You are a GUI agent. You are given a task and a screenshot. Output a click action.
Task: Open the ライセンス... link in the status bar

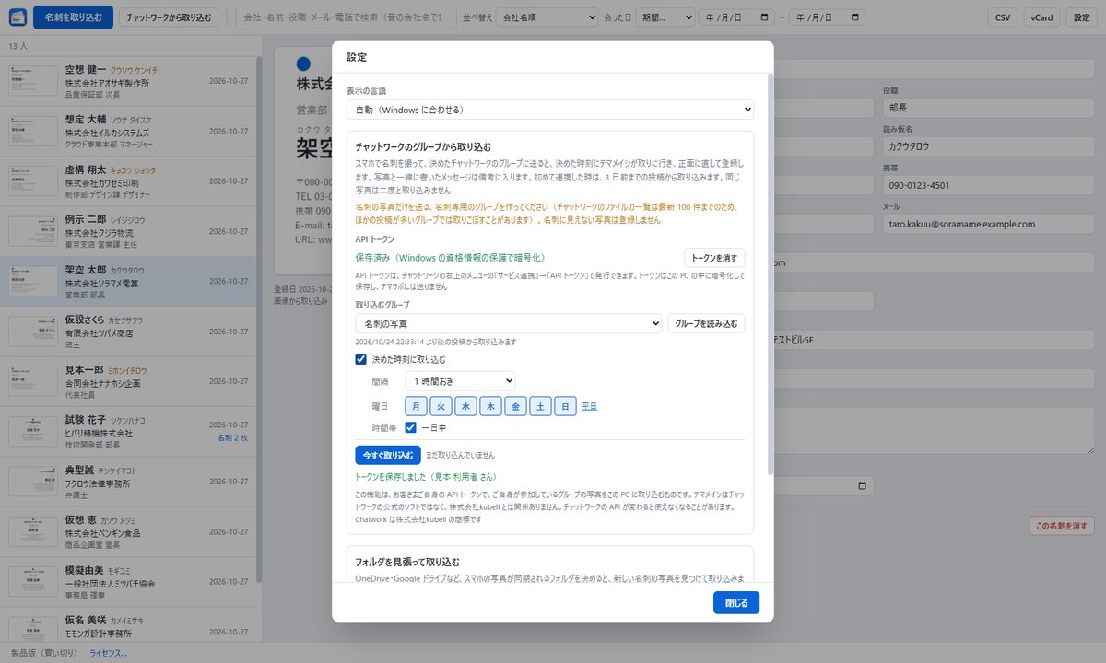108,654
